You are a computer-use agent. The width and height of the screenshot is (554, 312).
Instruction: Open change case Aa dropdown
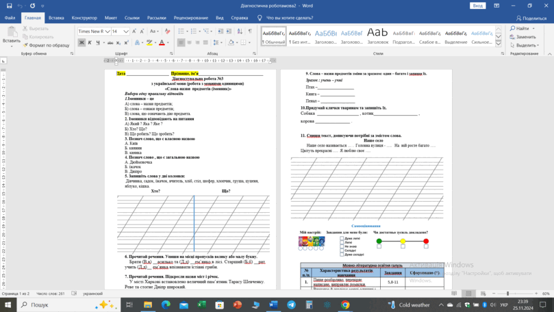pos(153,31)
